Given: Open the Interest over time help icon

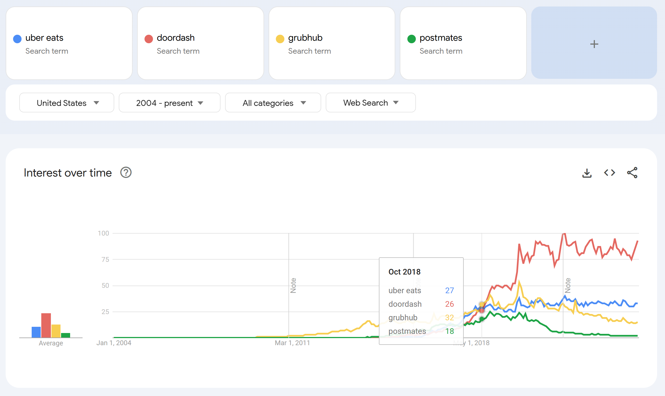Looking at the screenshot, I should (126, 173).
